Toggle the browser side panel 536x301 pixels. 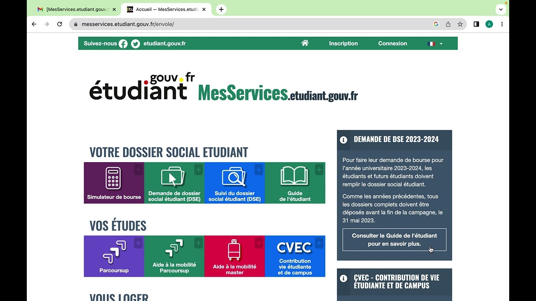coord(476,24)
